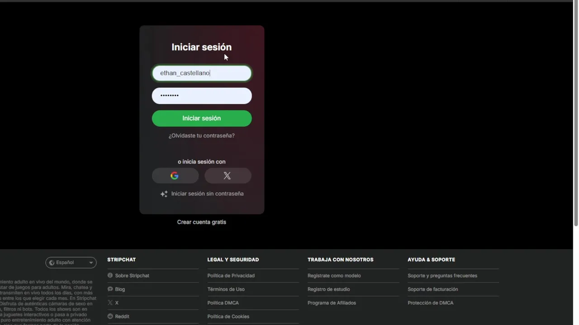
Task: Click the Blog speech bubble icon
Action: 110,289
